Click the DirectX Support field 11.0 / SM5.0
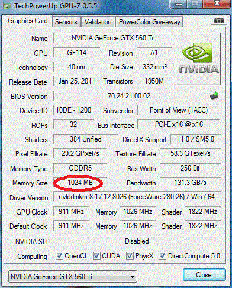Viewport: 232px width, 288px height. tap(195, 139)
